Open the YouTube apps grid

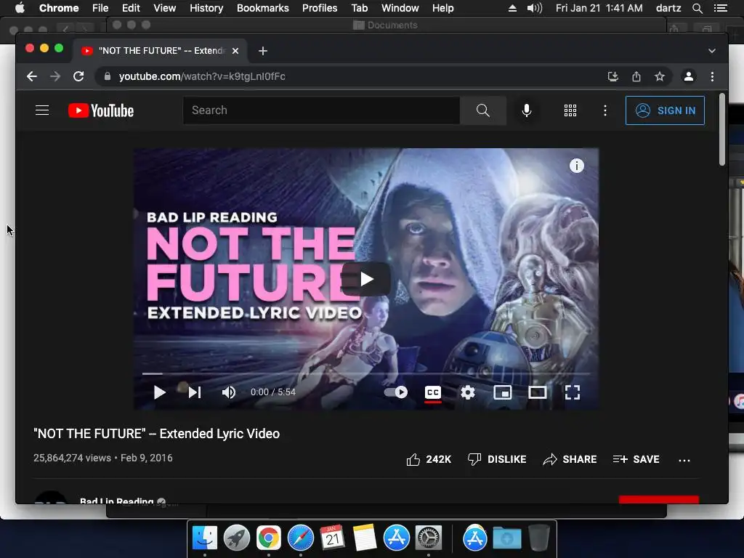[570, 110]
